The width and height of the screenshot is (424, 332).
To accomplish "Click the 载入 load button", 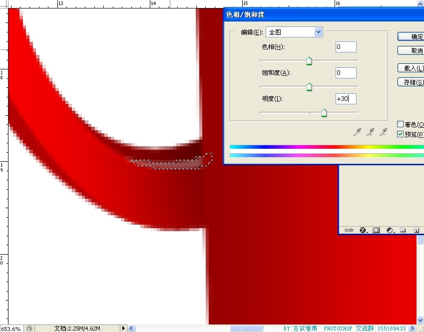I will pos(411,68).
